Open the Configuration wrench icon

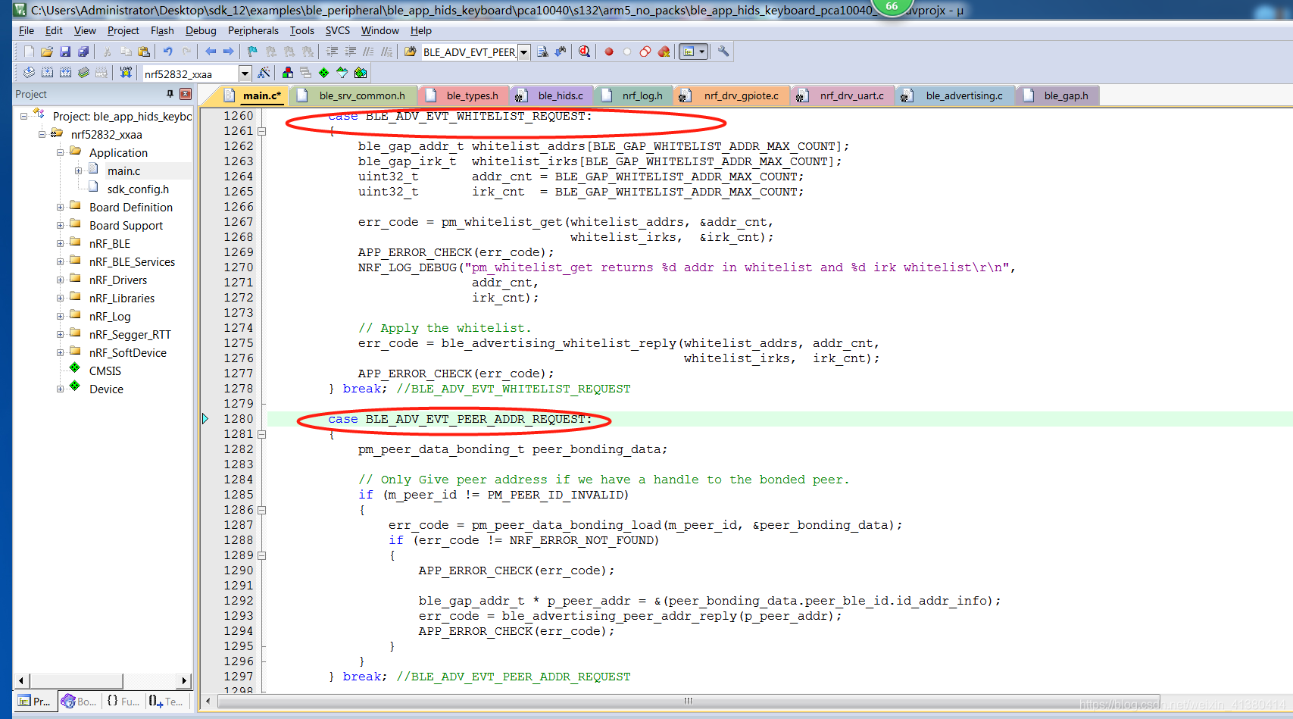(723, 52)
